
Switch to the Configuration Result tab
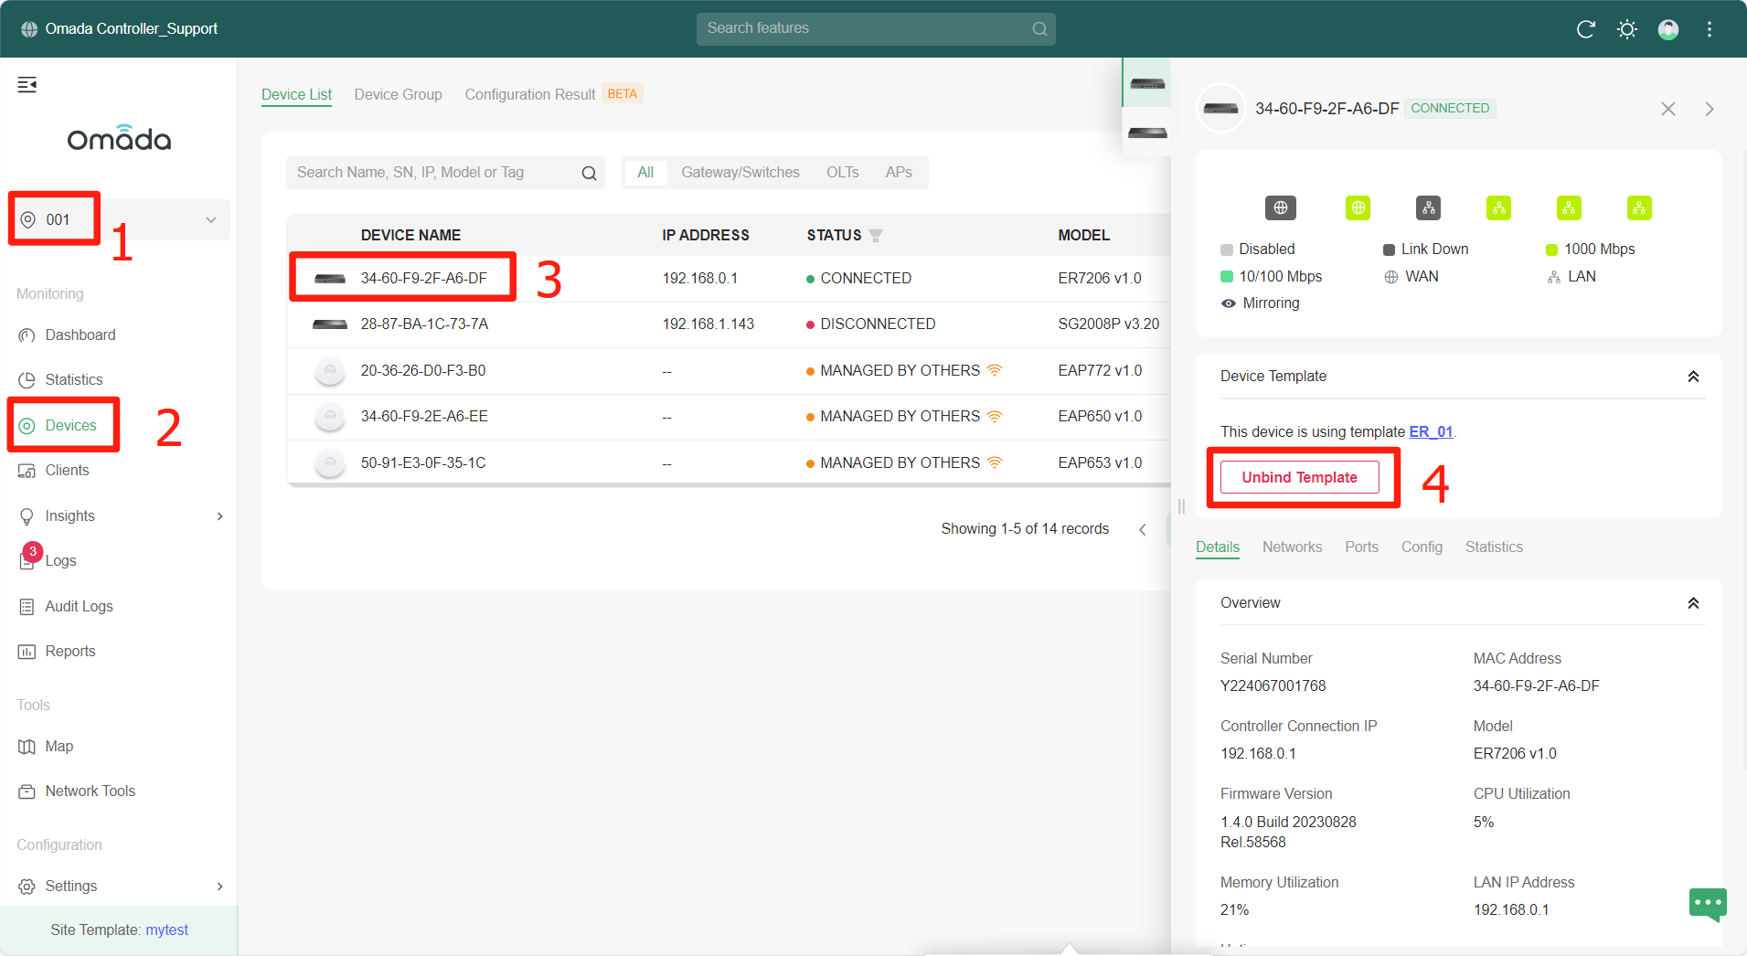click(x=530, y=94)
